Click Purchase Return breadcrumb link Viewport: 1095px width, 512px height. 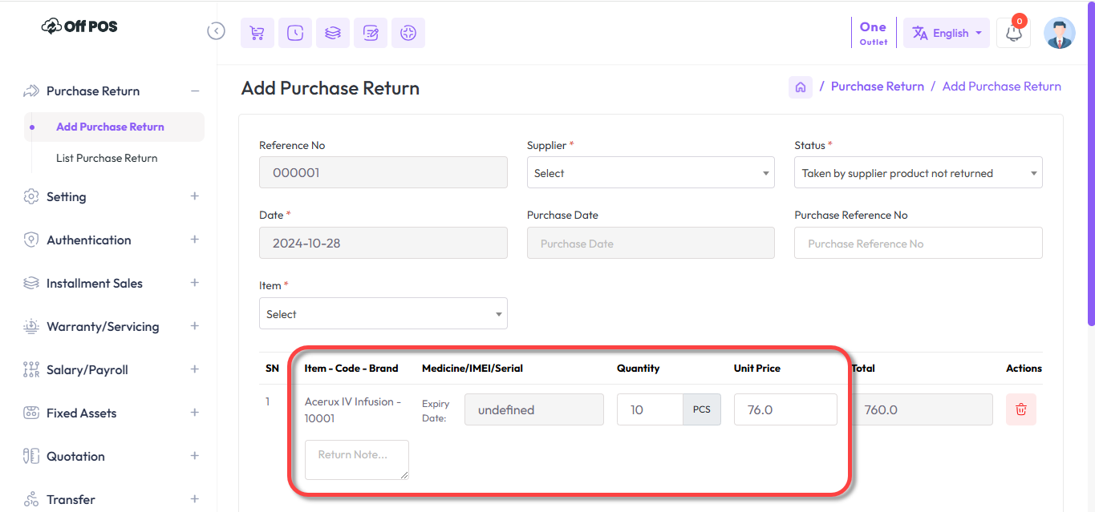click(x=877, y=87)
